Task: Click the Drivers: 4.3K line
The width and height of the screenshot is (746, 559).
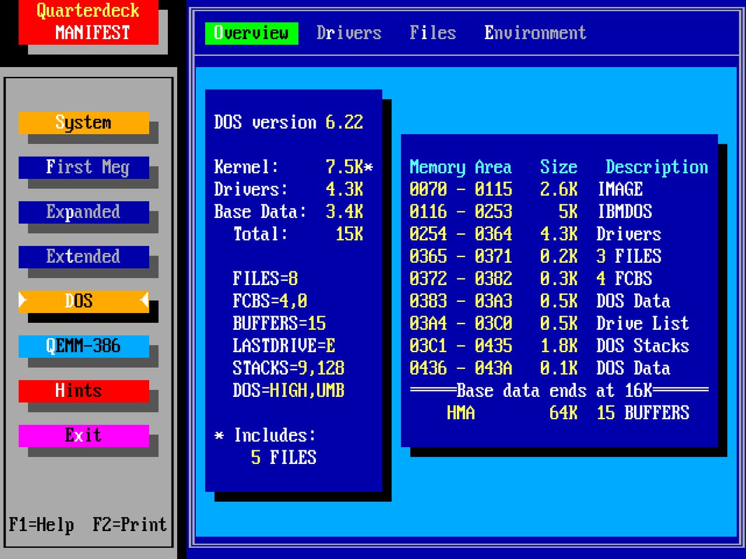Action: pyautogui.click(x=288, y=189)
